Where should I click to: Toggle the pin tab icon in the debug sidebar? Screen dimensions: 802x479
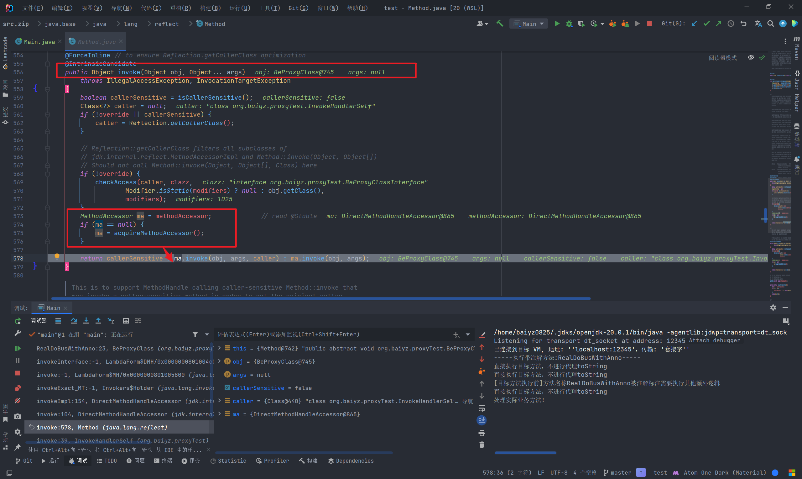(18, 447)
